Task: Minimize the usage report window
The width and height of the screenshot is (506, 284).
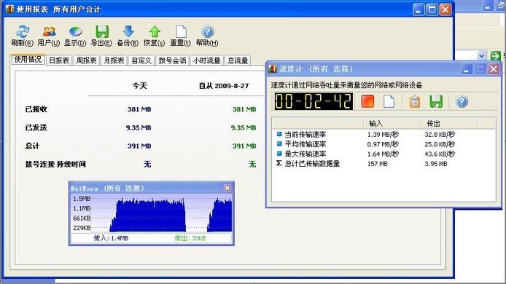Action: pos(419,9)
